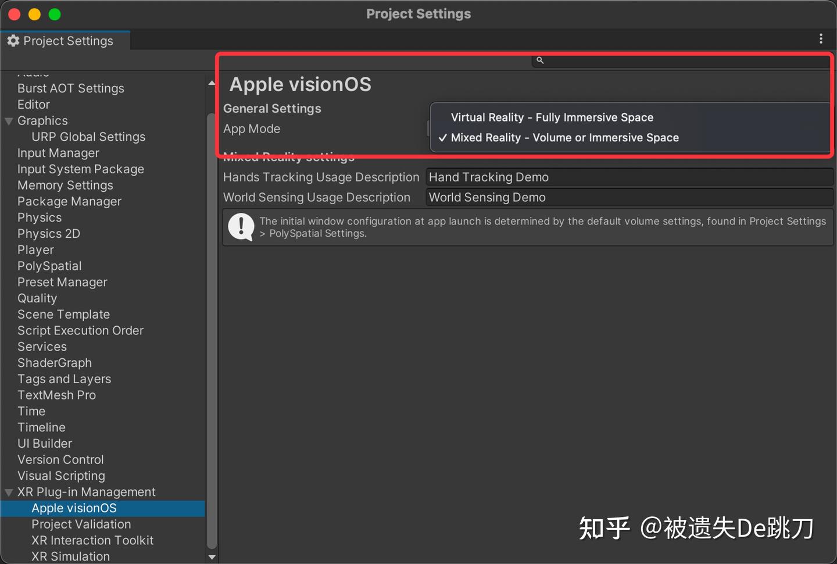Collapse the Graphics section in sidebar
837x564 pixels.
click(x=8, y=120)
